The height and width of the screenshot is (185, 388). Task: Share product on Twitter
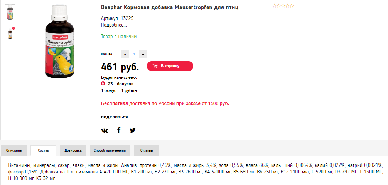click(133, 130)
